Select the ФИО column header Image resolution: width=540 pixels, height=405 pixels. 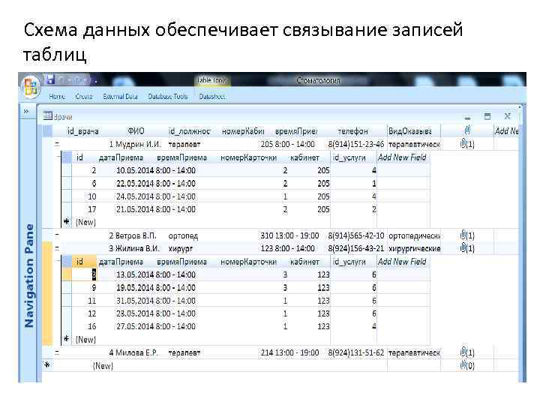tap(136, 131)
